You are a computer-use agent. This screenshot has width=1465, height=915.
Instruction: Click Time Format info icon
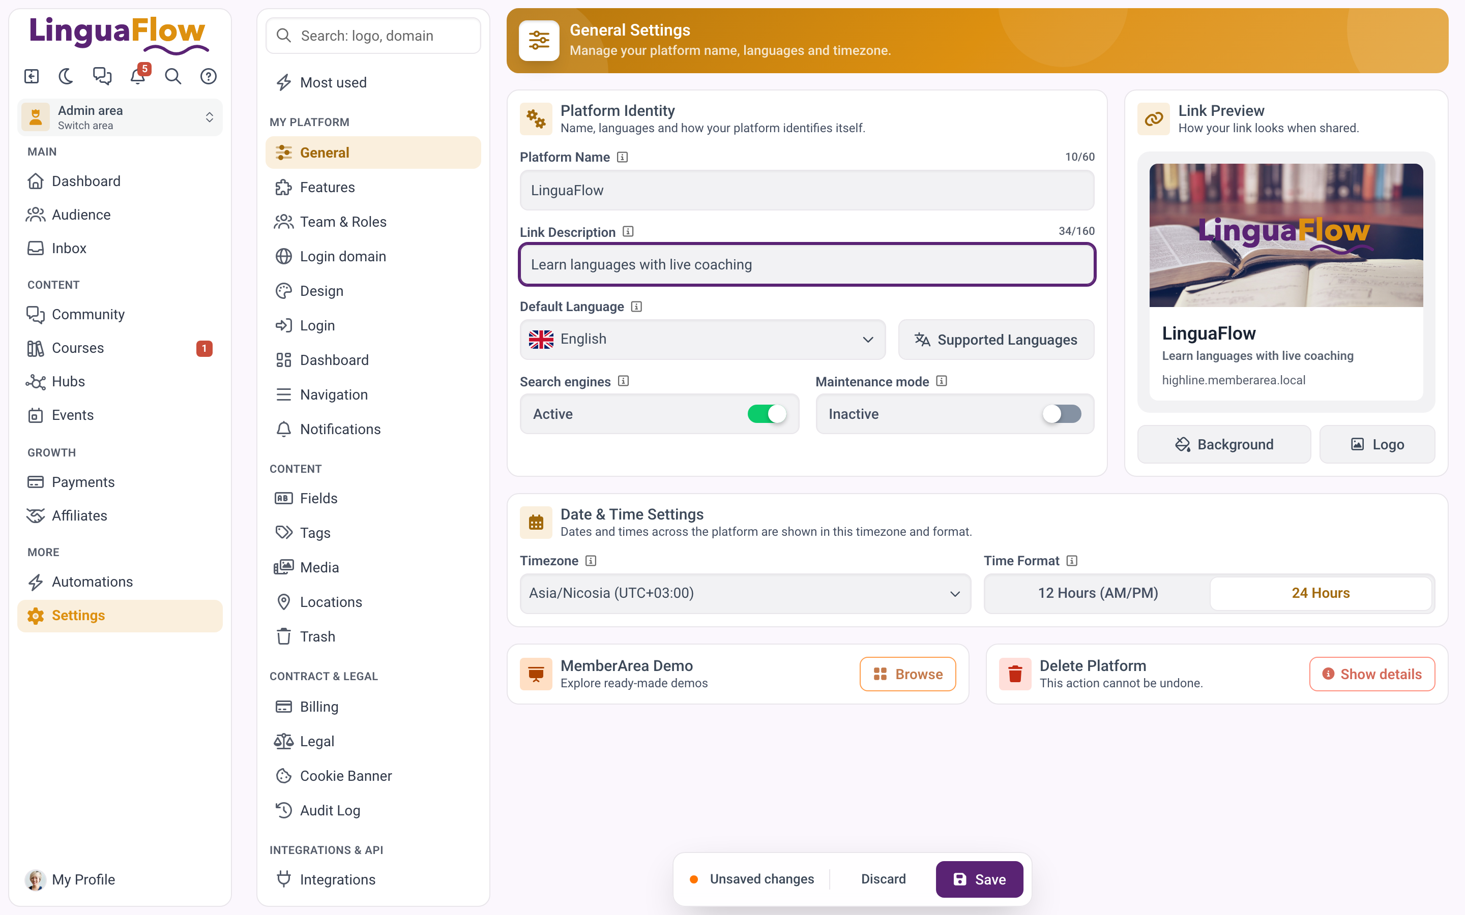pyautogui.click(x=1072, y=560)
